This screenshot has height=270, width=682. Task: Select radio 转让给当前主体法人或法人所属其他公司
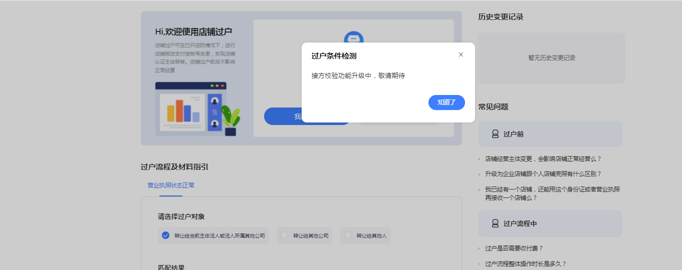click(x=213, y=235)
